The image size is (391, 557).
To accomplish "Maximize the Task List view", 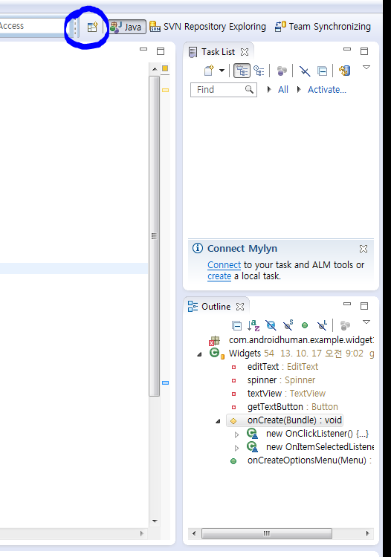I will [x=364, y=51].
